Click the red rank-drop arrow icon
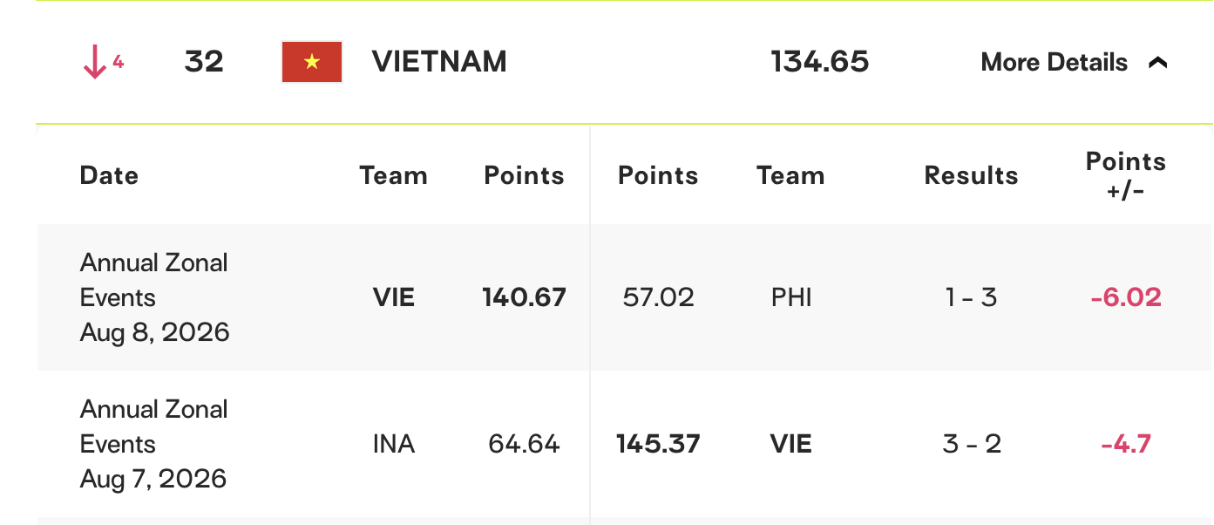The image size is (1214, 525). (94, 63)
